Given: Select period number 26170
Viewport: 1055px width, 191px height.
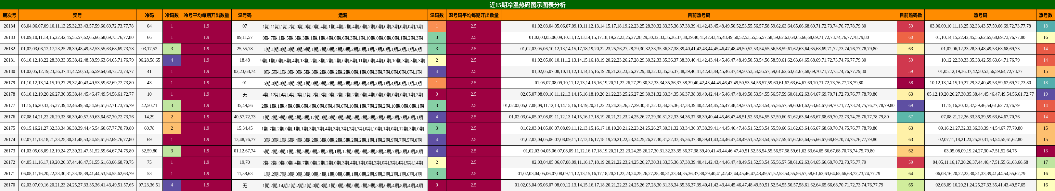Looking at the screenshot, I should click(x=9, y=185).
